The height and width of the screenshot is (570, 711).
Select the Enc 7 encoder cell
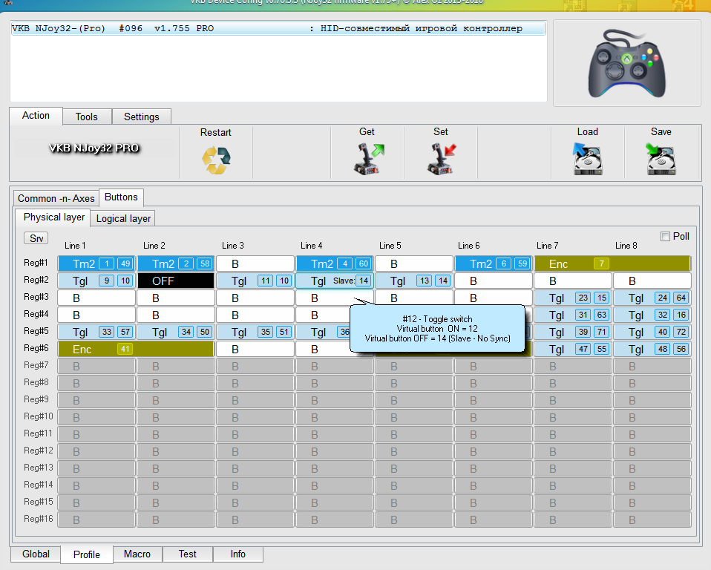(x=612, y=264)
